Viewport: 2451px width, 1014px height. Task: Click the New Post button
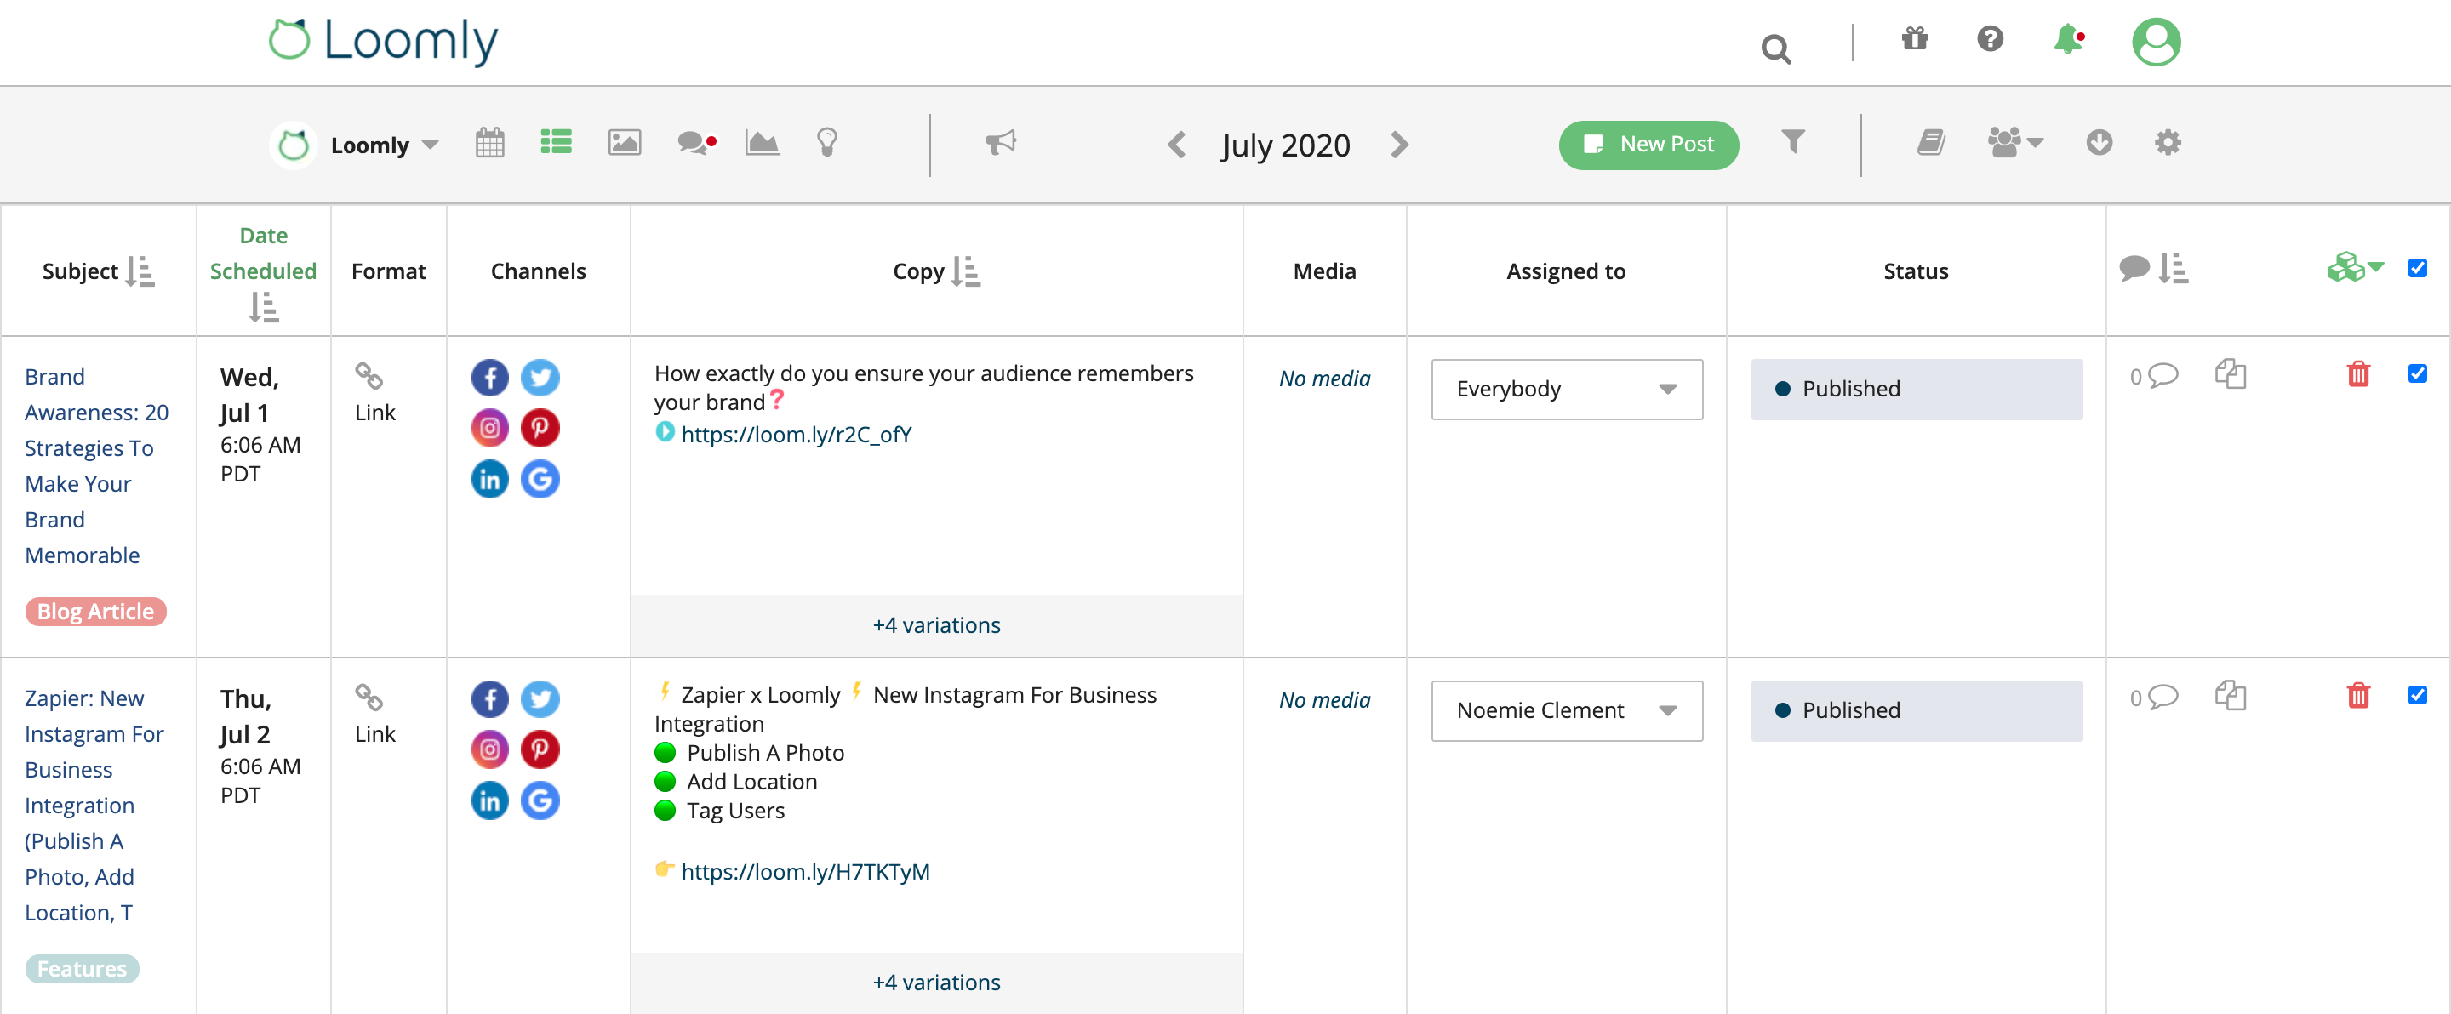point(1649,142)
